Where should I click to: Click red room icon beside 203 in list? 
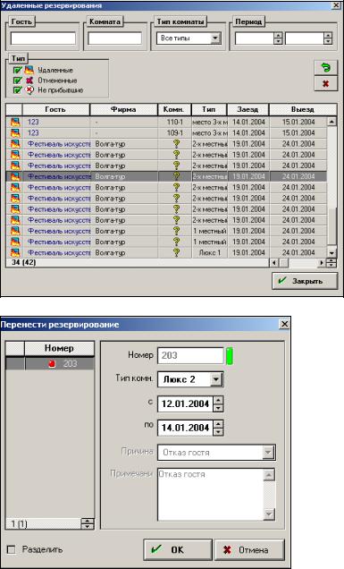tap(52, 363)
